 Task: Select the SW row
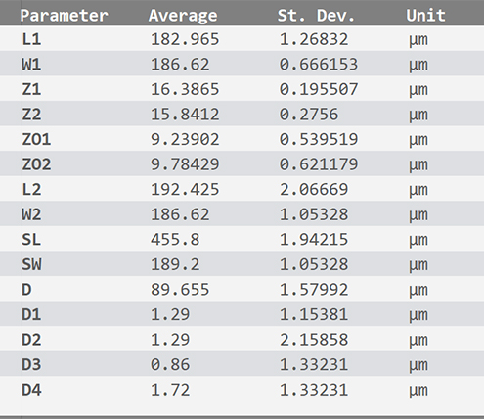242,264
